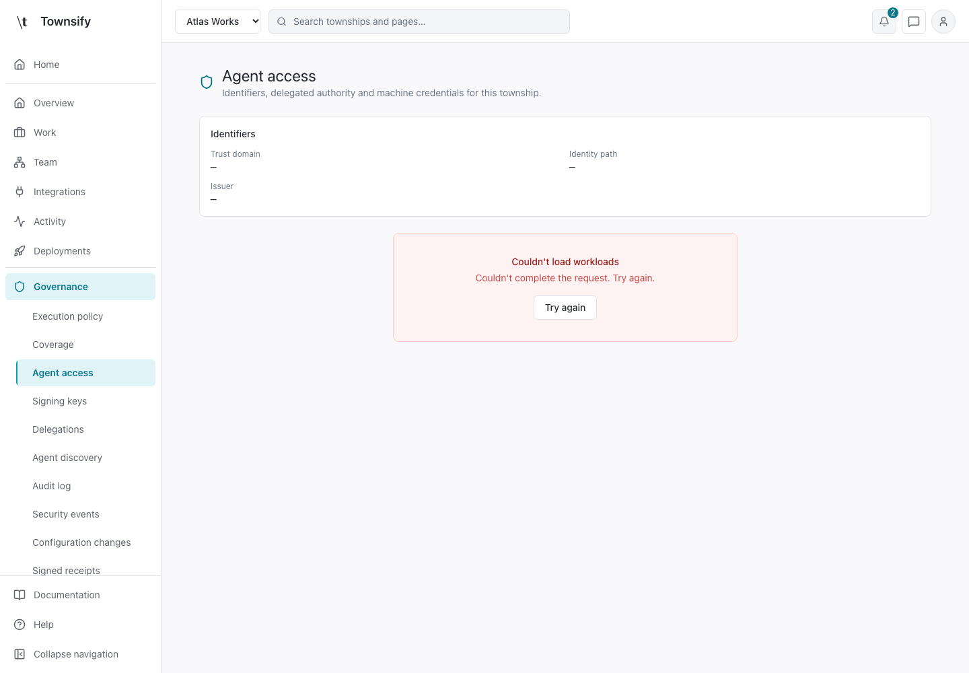Open Security events page
The height and width of the screenshot is (673, 969).
(85, 514)
